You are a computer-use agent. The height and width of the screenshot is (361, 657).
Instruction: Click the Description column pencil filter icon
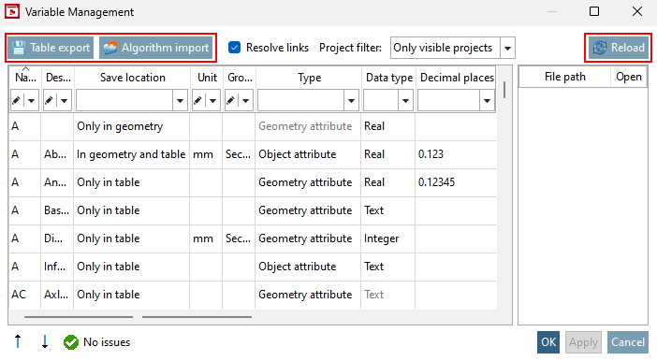[x=49, y=100]
